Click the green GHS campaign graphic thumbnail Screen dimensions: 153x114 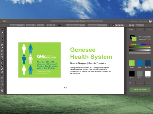pos(39,60)
